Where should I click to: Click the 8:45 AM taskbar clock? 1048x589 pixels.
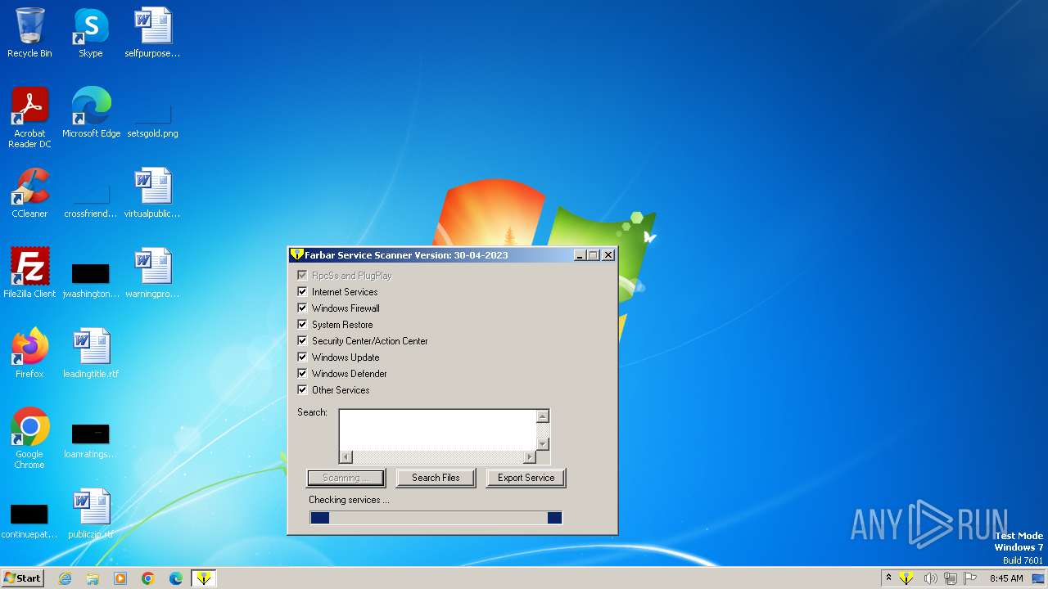[1006, 578]
